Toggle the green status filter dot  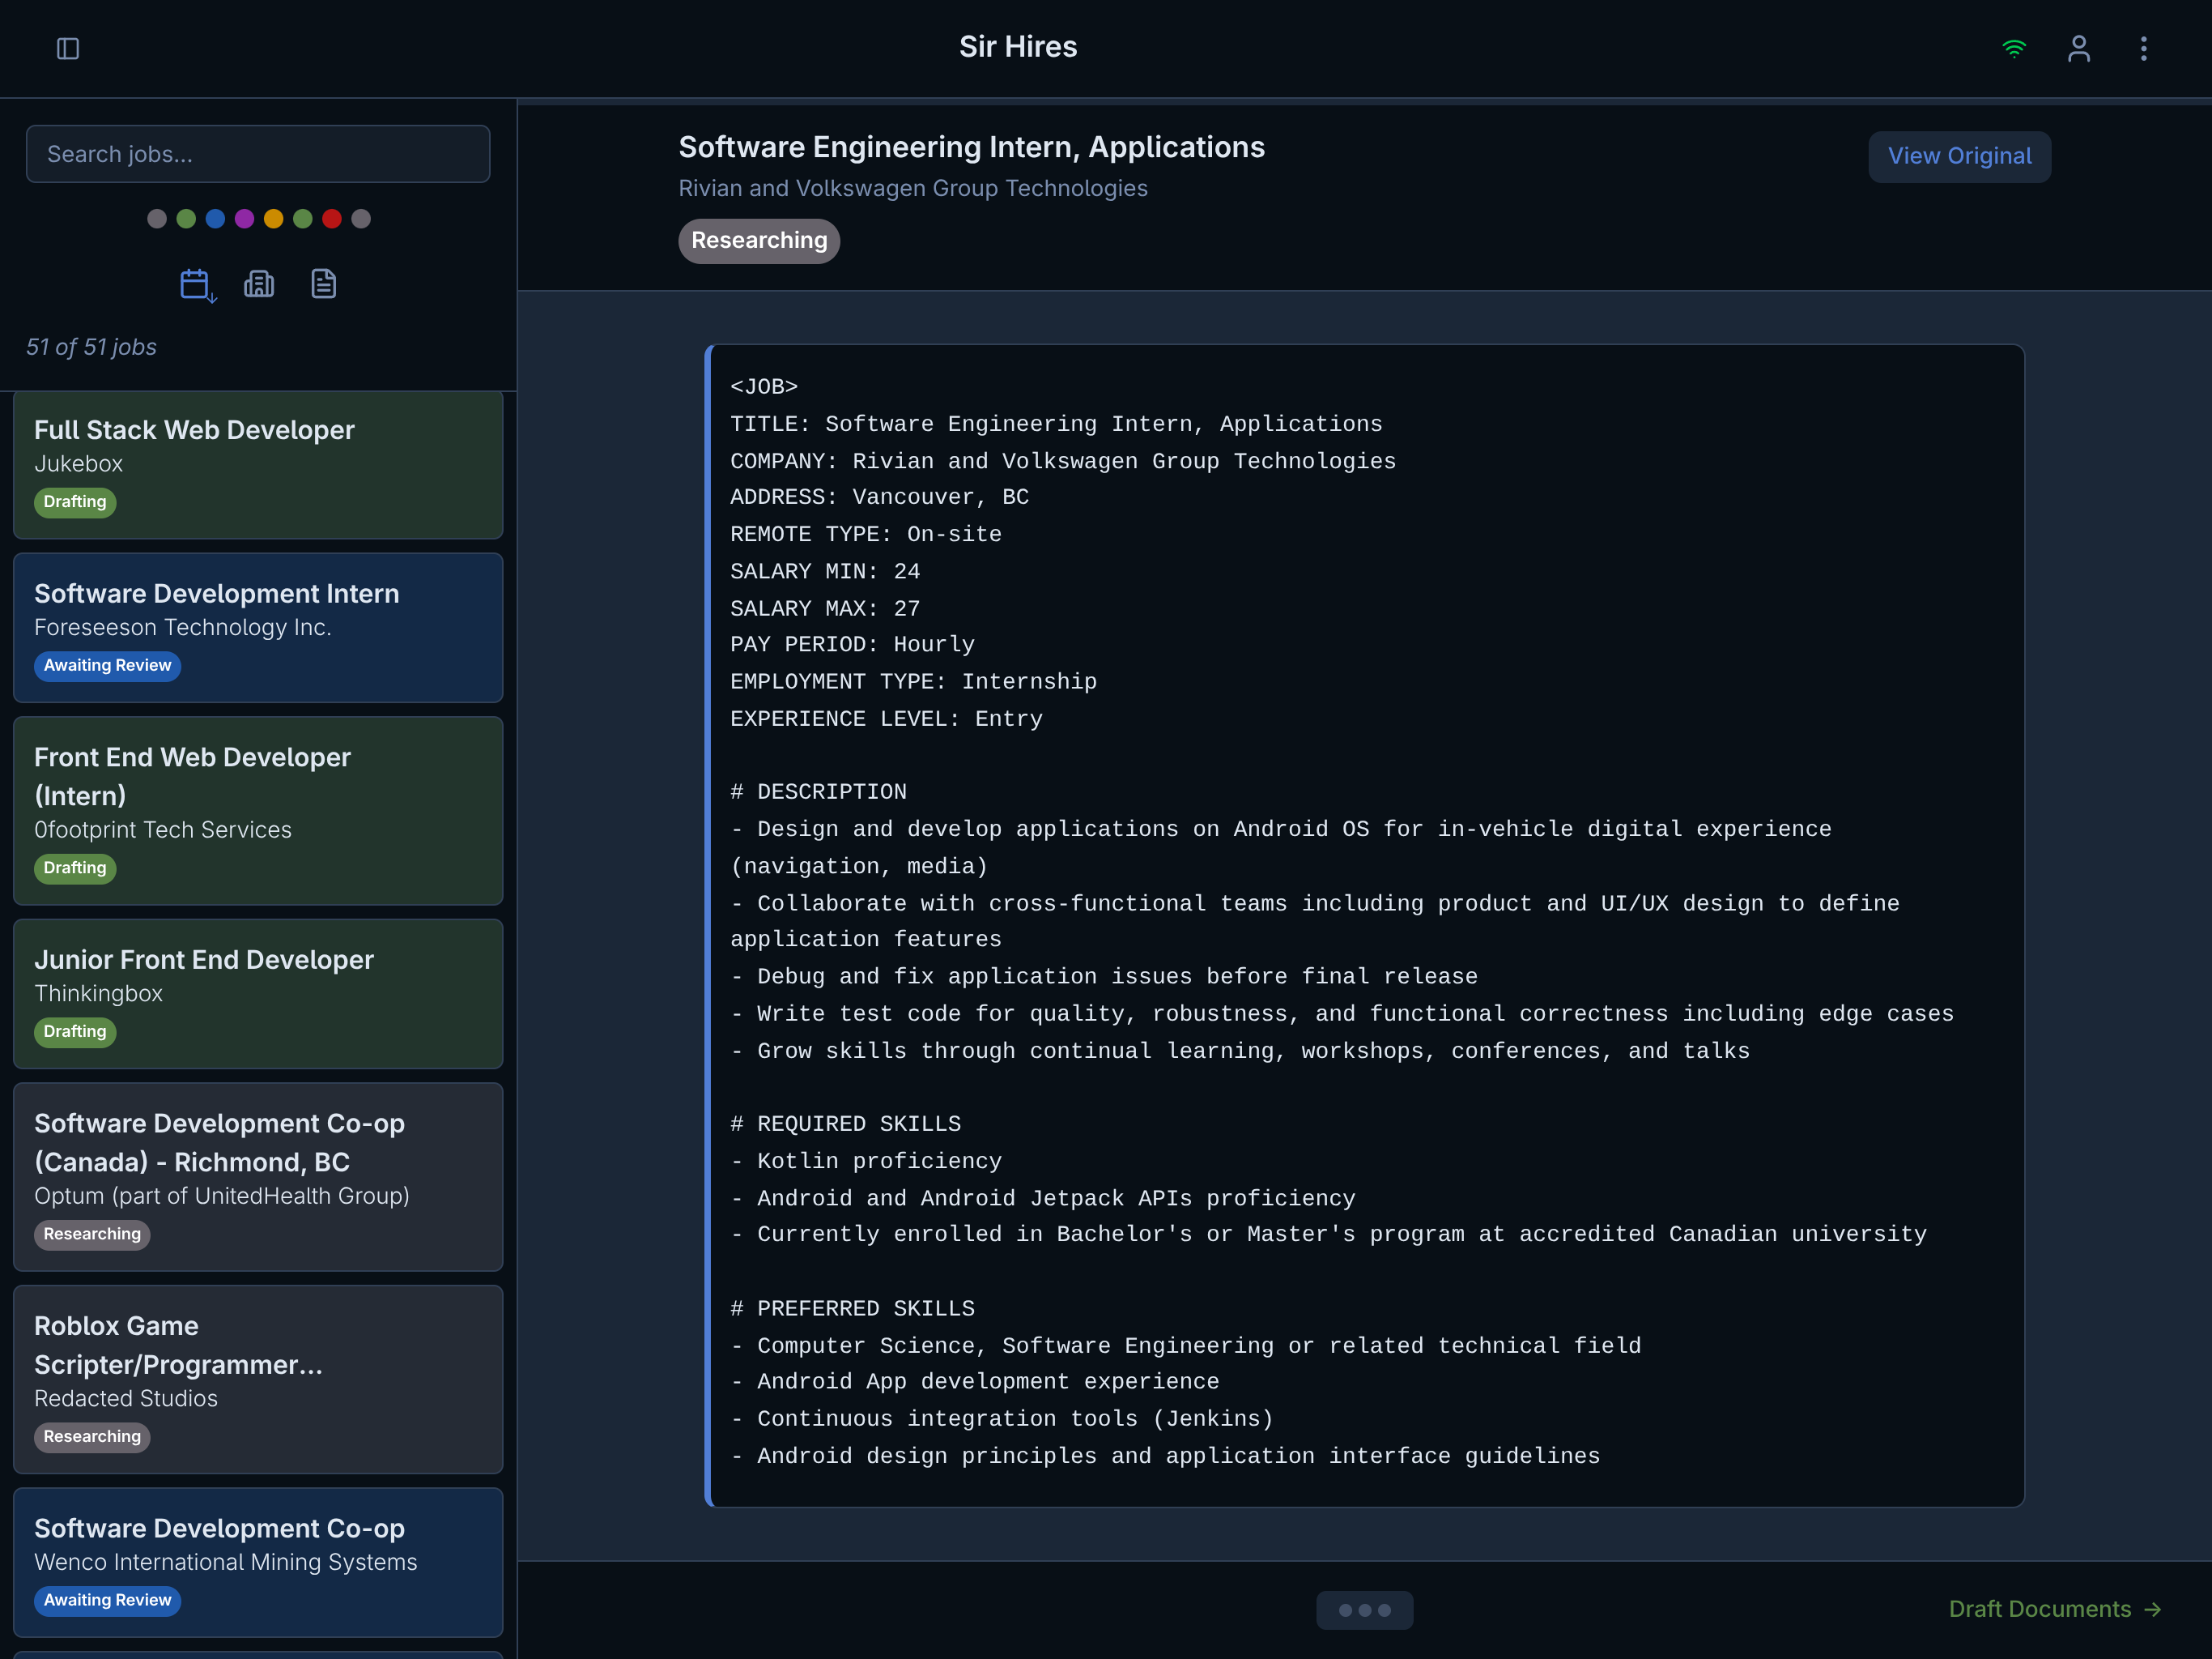185,218
